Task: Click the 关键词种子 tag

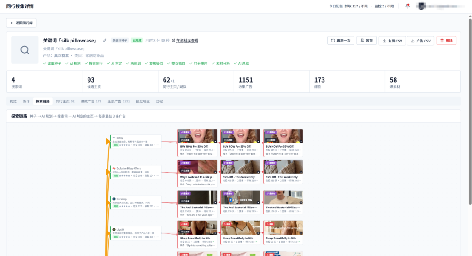Action: point(120,40)
